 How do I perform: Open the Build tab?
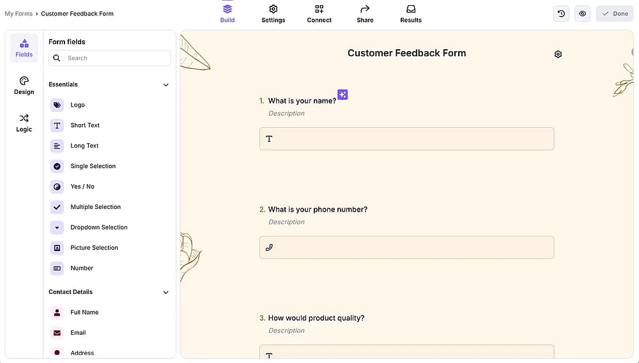point(227,13)
